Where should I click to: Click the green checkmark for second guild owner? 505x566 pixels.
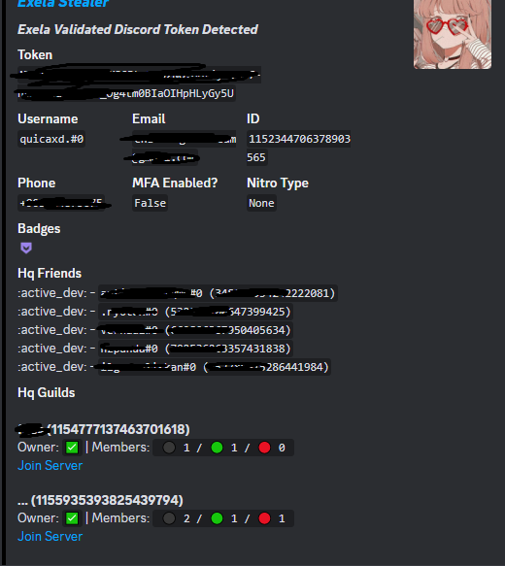pos(72,518)
